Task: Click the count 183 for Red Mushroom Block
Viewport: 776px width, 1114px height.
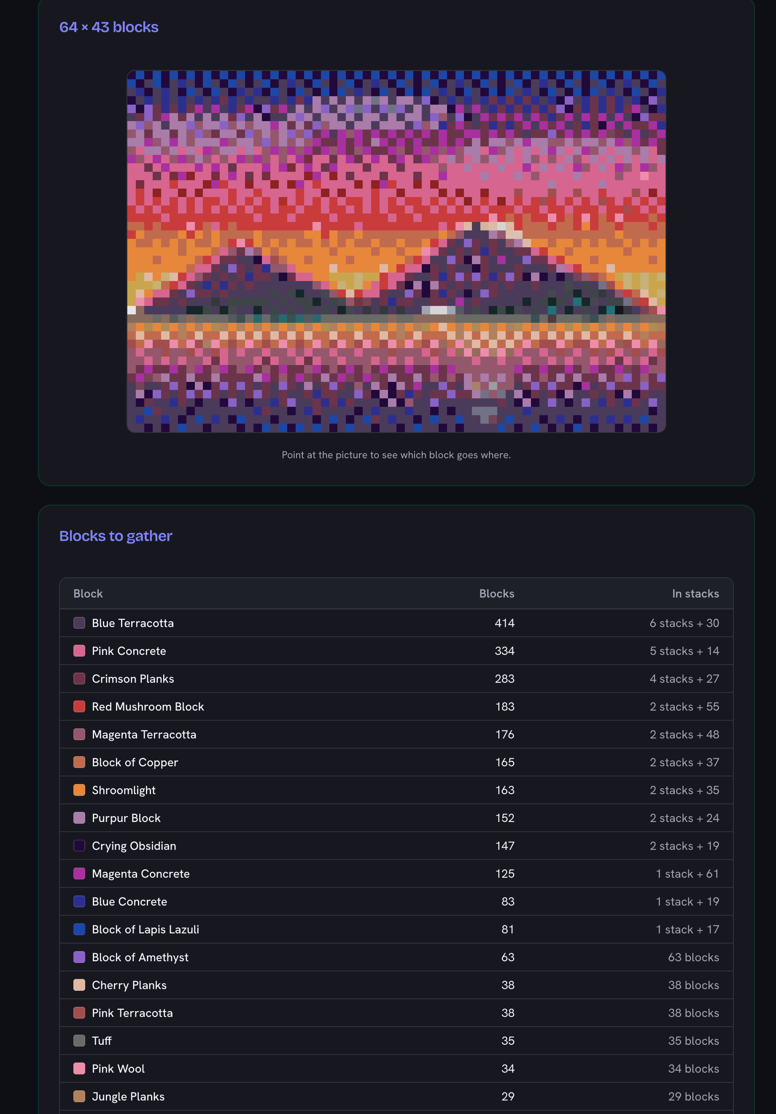Action: [505, 706]
